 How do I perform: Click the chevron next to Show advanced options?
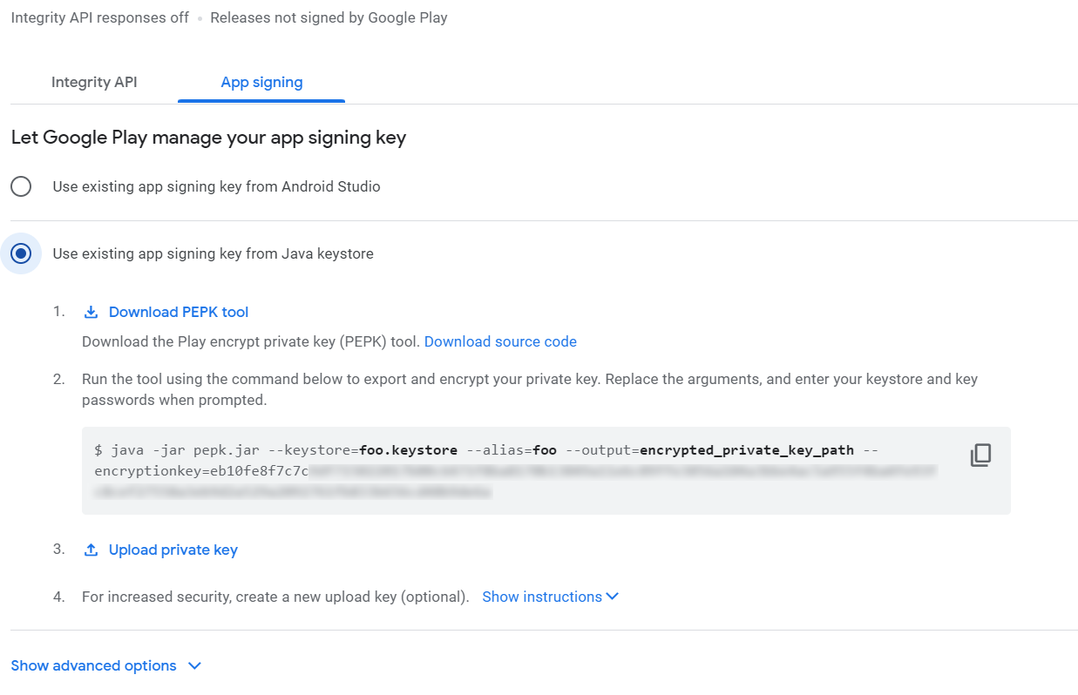pos(193,665)
